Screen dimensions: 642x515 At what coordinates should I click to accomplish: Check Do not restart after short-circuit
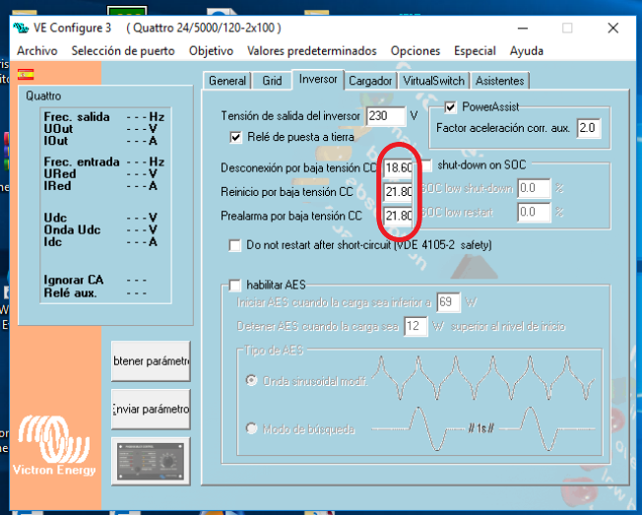pyautogui.click(x=235, y=245)
